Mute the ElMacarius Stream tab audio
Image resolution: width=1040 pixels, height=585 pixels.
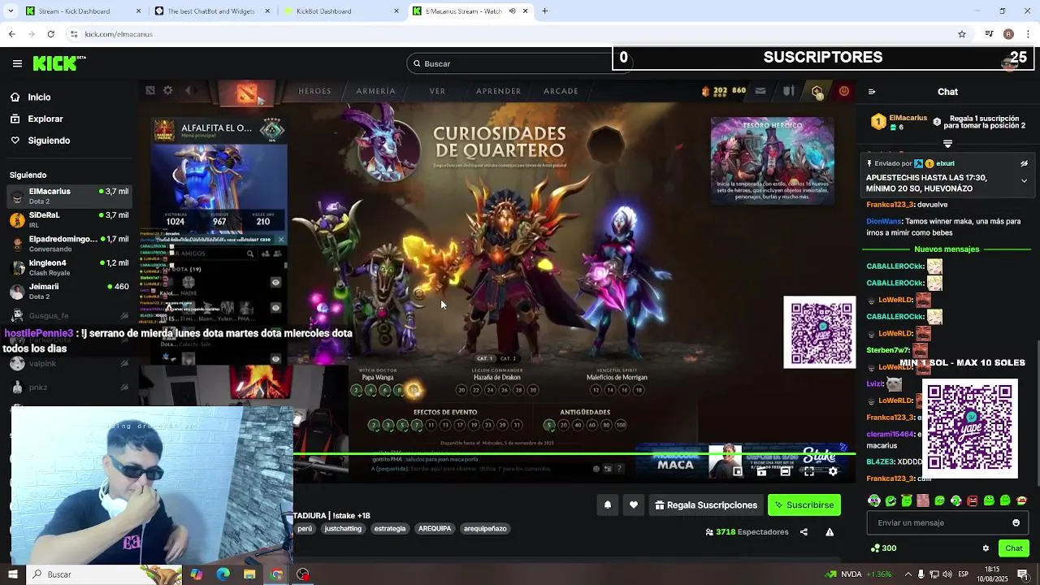(512, 11)
